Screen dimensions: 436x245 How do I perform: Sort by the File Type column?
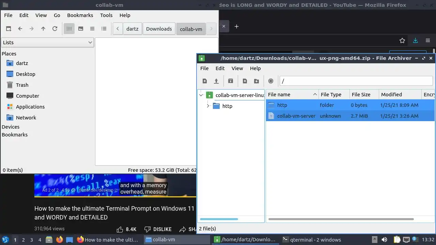(334, 95)
